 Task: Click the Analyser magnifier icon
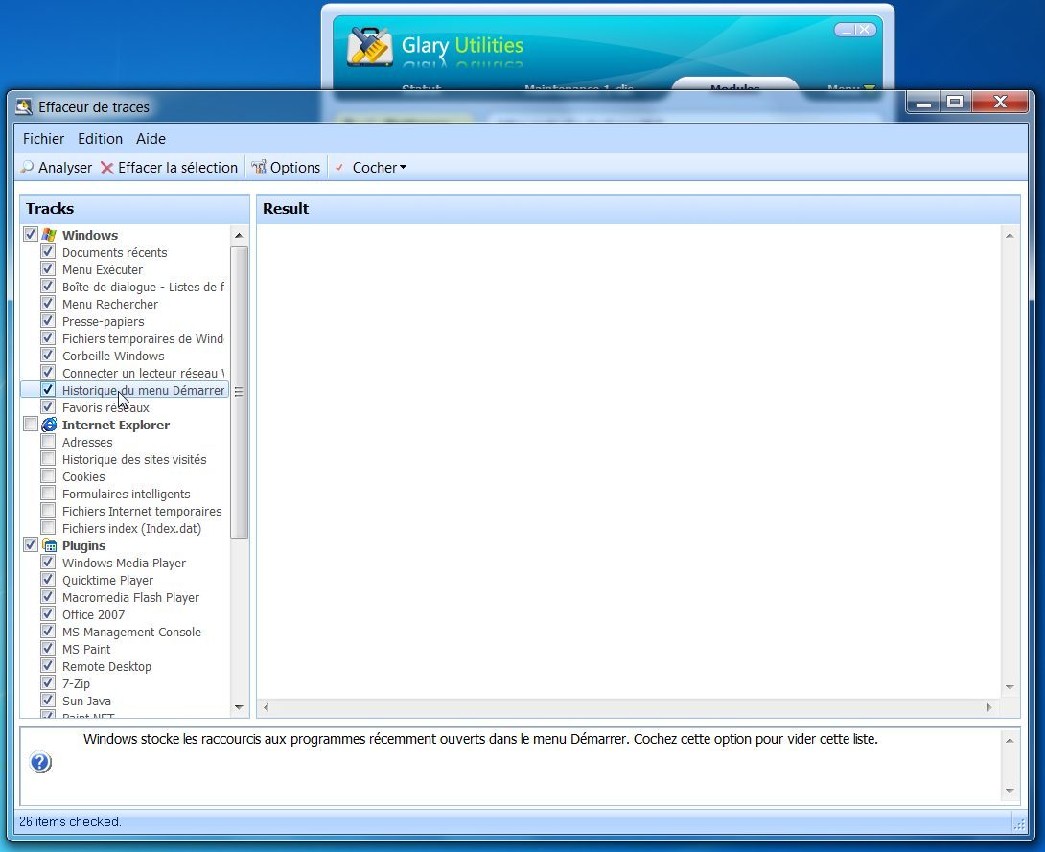[27, 167]
